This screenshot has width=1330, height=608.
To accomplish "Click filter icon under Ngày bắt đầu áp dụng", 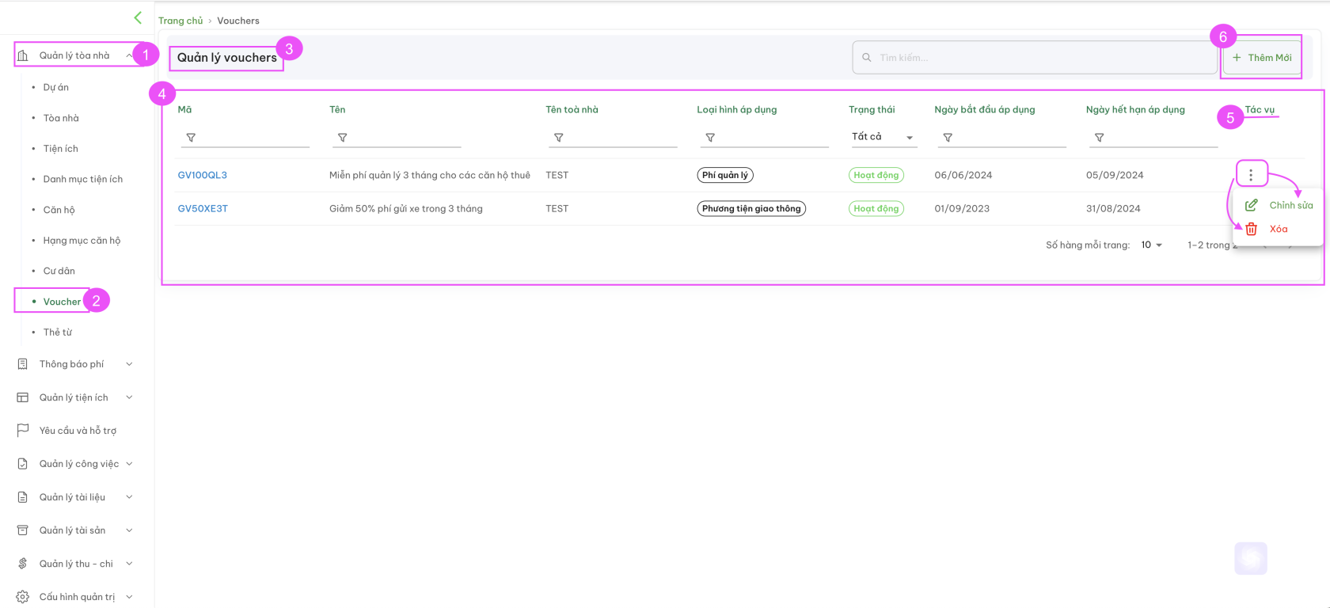I will click(948, 138).
